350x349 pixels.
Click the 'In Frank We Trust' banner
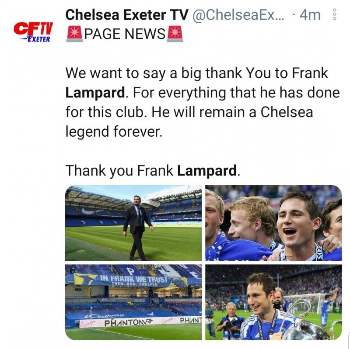pyautogui.click(x=134, y=280)
